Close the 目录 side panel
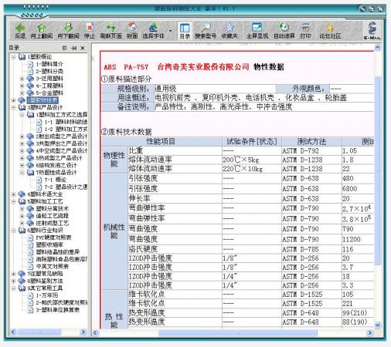 tap(83, 48)
